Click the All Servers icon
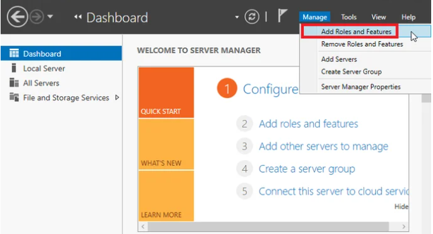 [14, 82]
